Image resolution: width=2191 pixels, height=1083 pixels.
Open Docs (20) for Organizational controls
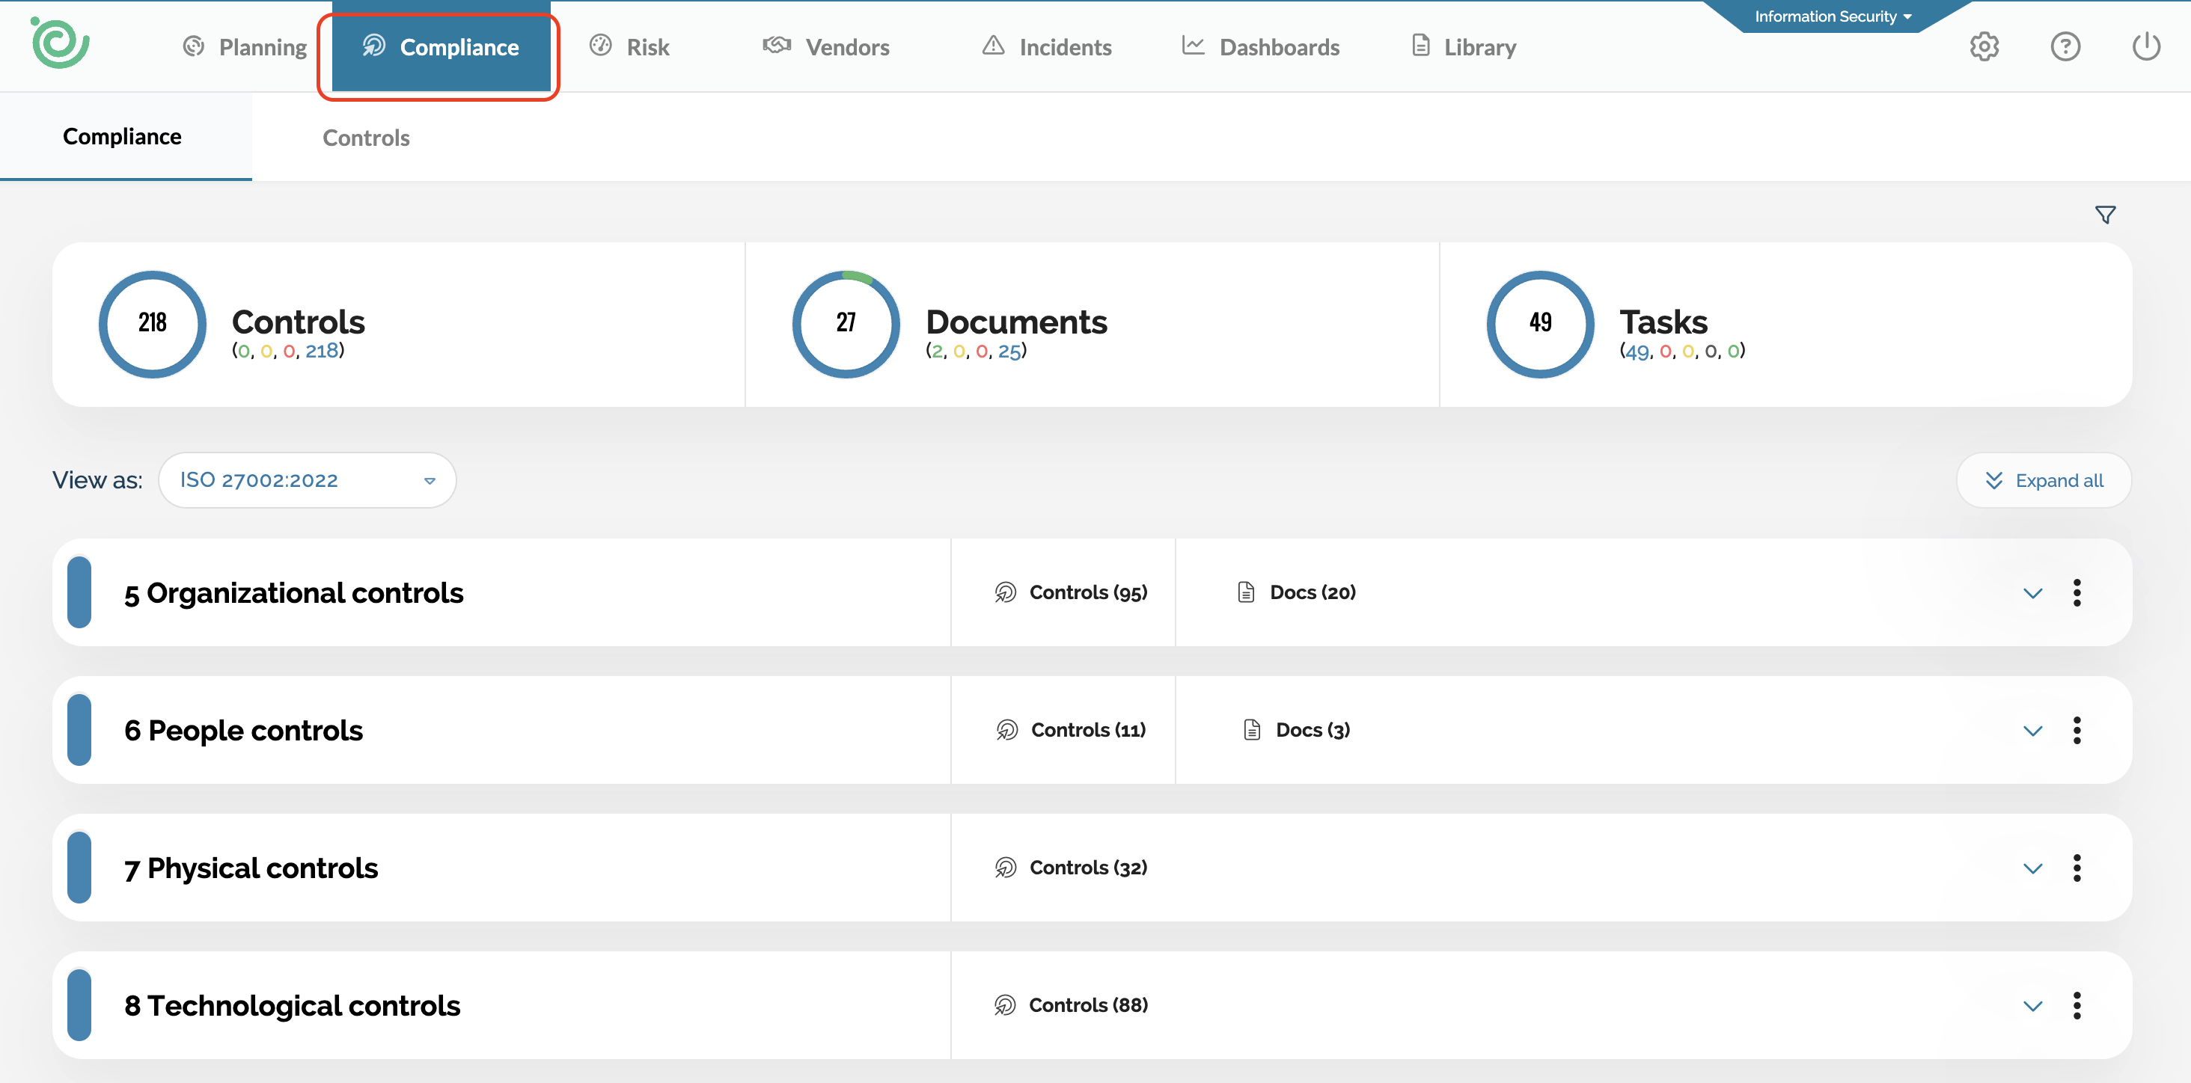click(x=1296, y=592)
